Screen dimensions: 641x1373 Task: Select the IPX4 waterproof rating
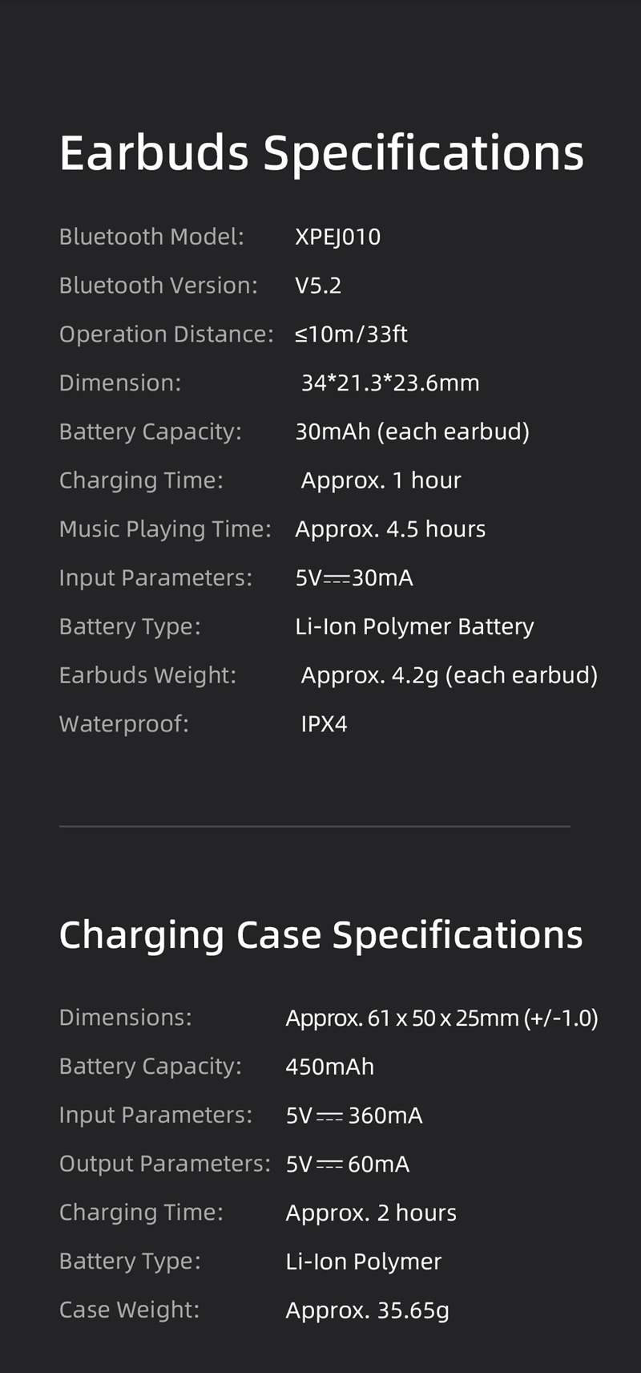click(324, 724)
